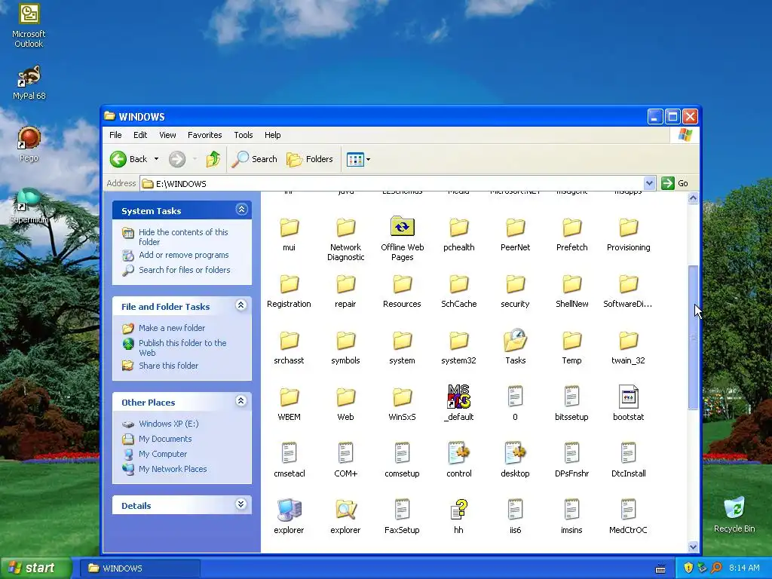Go to Windows XP (E:) drive
Screen dimensions: 772x579
(x=168, y=424)
